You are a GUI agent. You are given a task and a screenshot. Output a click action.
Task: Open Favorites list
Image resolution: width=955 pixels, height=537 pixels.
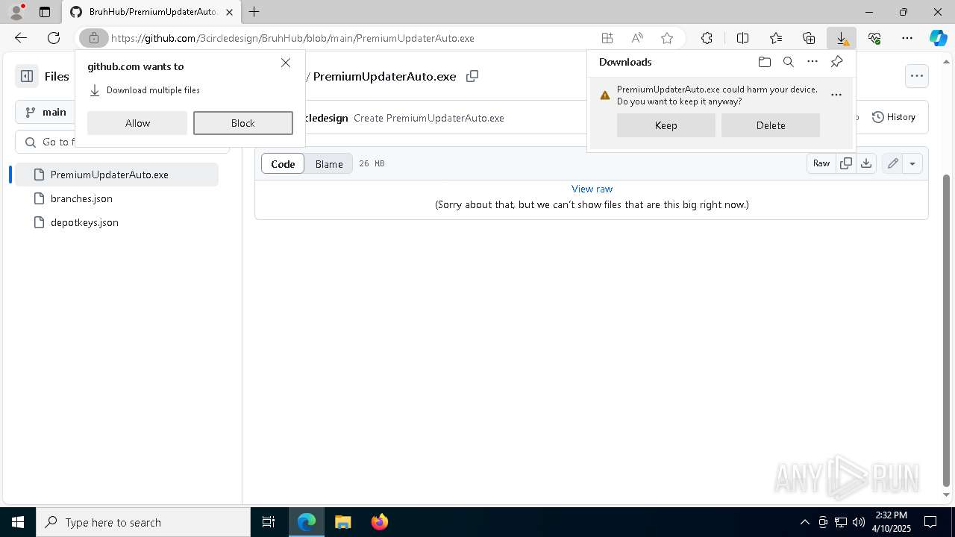pyautogui.click(x=776, y=38)
